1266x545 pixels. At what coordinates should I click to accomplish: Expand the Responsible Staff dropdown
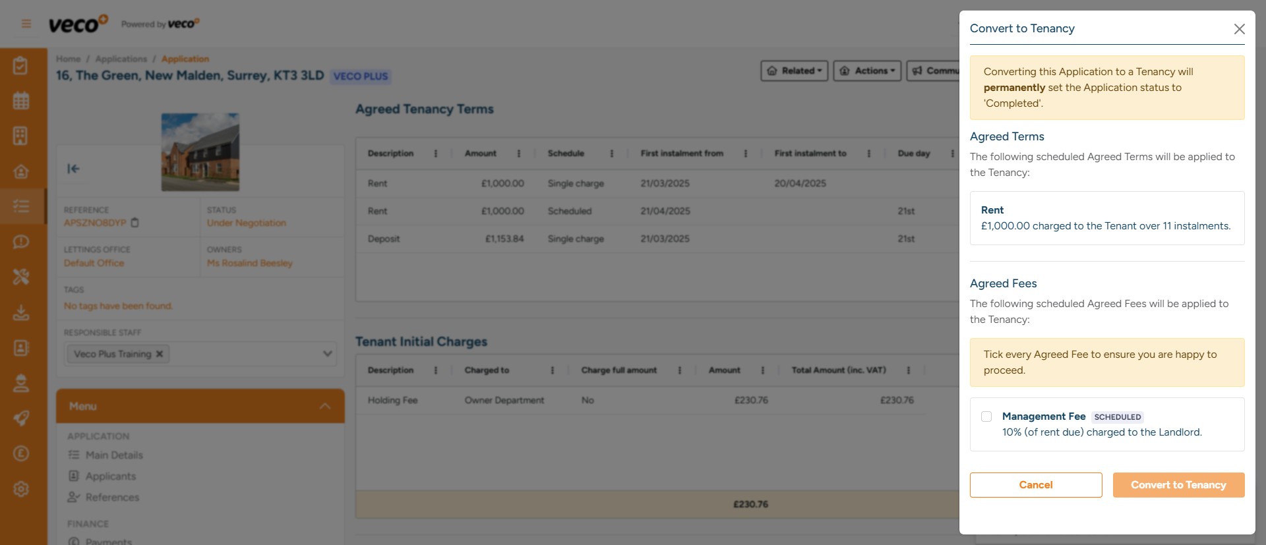pyautogui.click(x=327, y=354)
